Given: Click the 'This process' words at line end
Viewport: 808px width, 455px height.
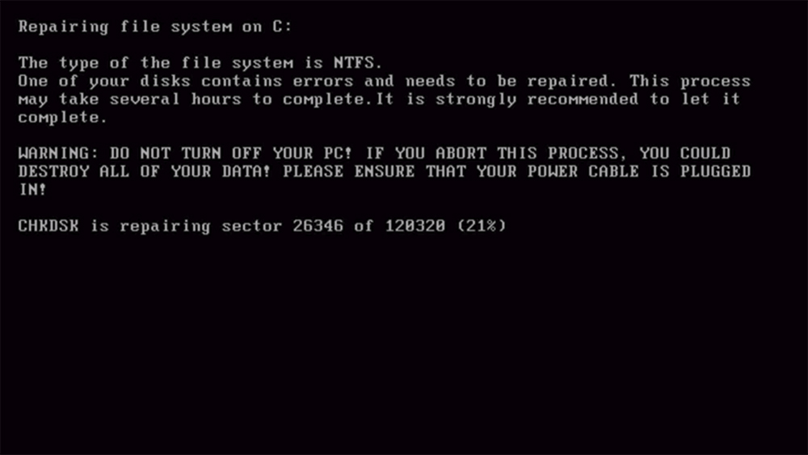Looking at the screenshot, I should pos(690,82).
